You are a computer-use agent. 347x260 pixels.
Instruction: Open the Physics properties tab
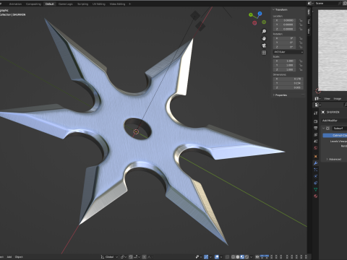tap(316, 176)
